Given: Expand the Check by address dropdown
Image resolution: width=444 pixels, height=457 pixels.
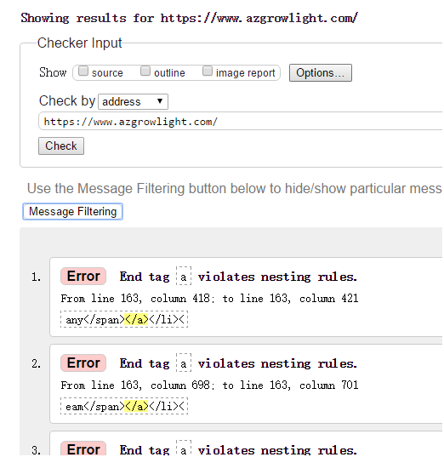Looking at the screenshot, I should coord(133,102).
